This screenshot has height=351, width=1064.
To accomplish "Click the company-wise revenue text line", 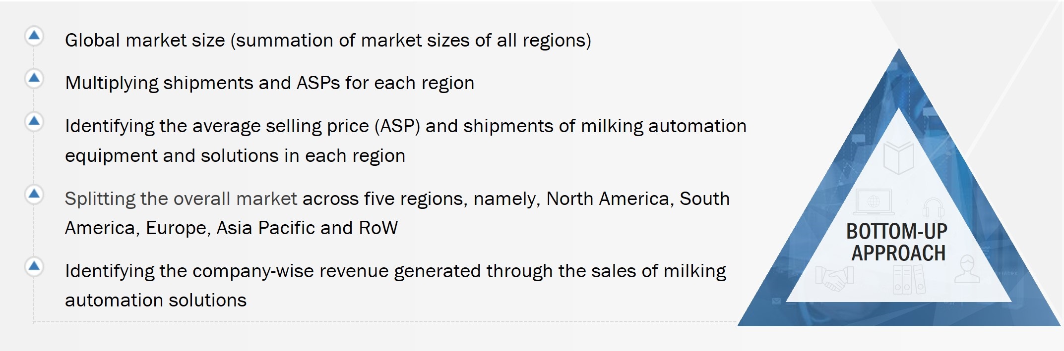I will point(395,271).
